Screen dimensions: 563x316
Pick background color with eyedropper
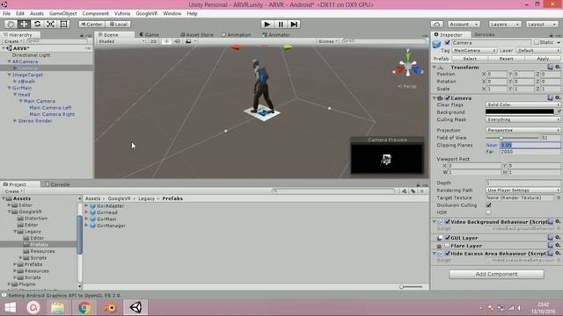pos(558,111)
